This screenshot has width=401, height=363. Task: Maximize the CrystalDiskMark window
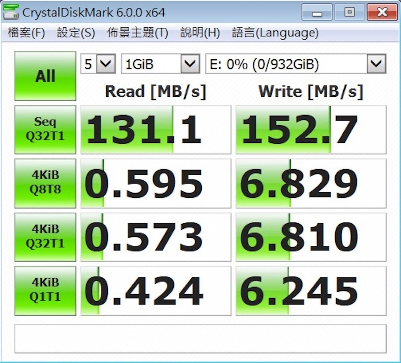pyautogui.click(x=349, y=12)
